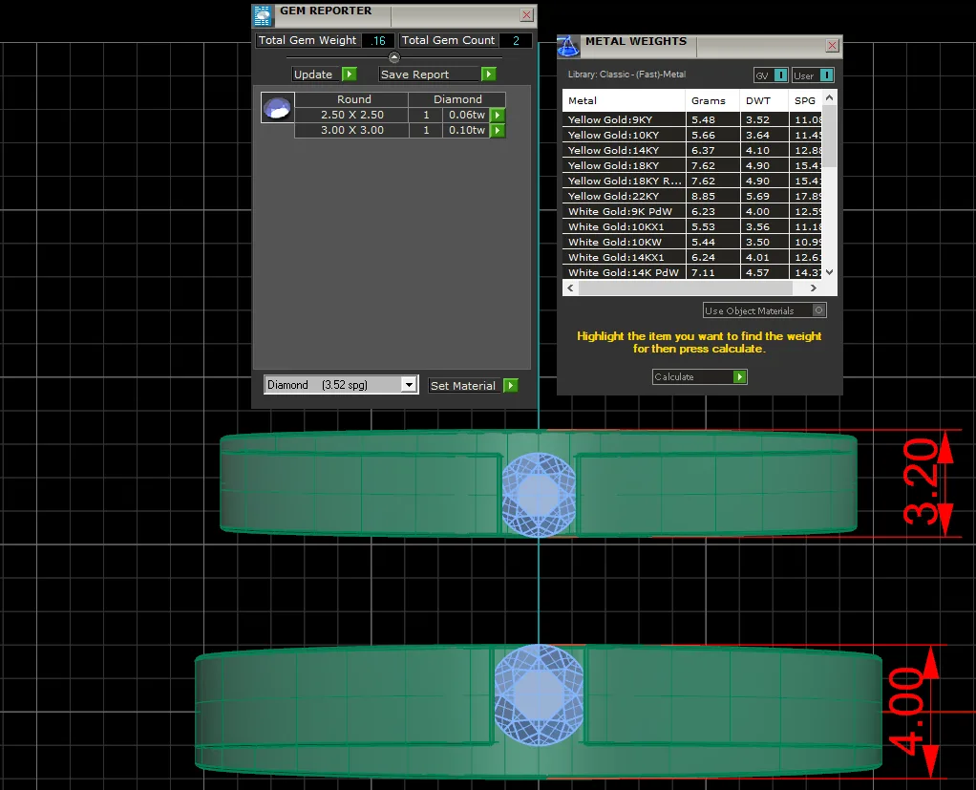
Task: Click the Metal column header
Action: click(x=624, y=101)
